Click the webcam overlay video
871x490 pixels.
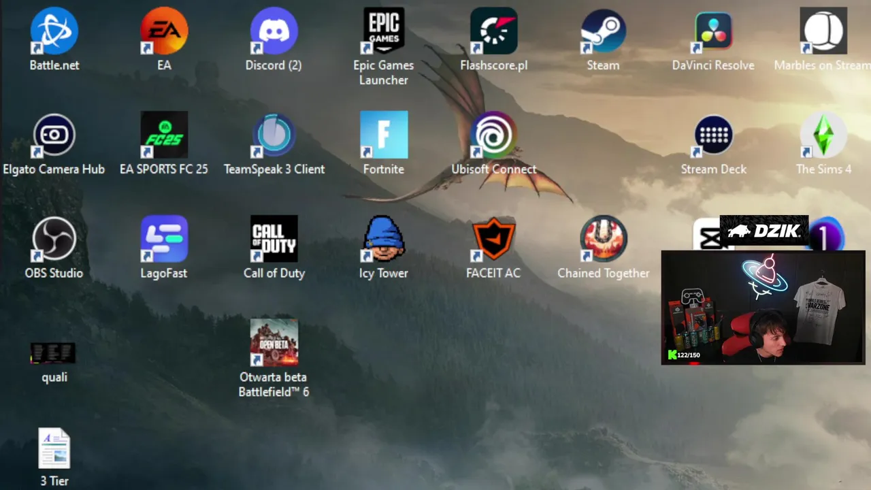coord(763,308)
